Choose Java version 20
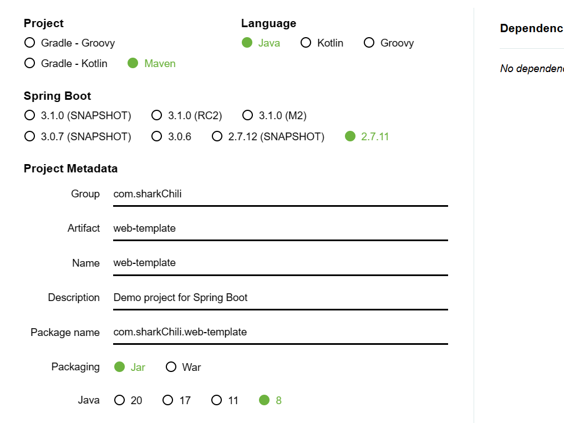The height and width of the screenshot is (423, 564). coord(120,400)
